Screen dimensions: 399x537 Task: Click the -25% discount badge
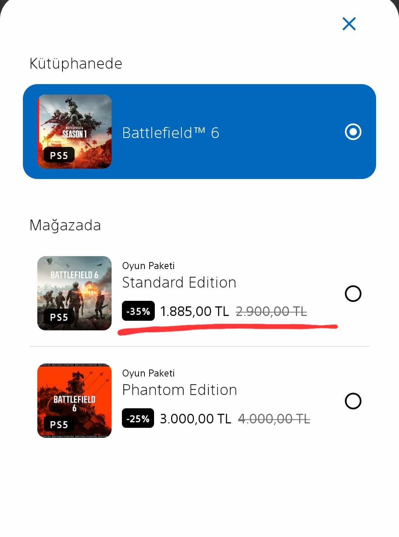pos(138,419)
